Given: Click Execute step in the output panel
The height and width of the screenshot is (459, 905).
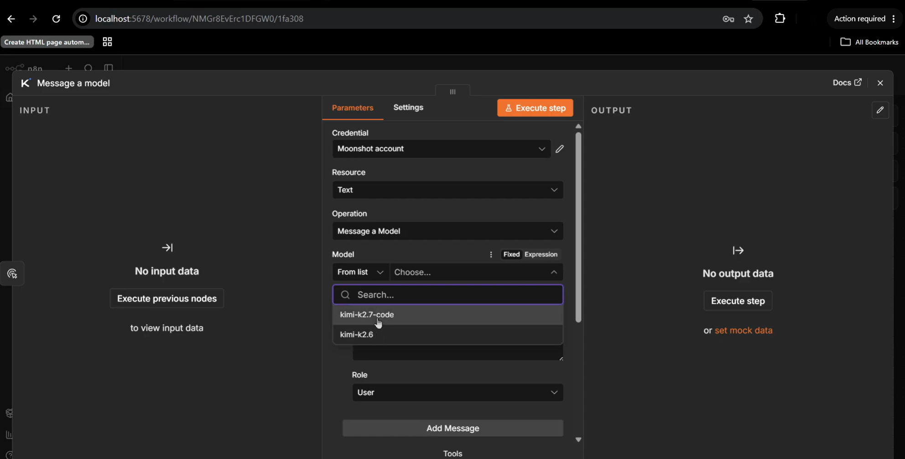Looking at the screenshot, I should [738, 301].
